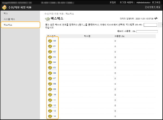Click the 메모리 사용량 progress bar
163x120 pixels.
tap(147, 31)
